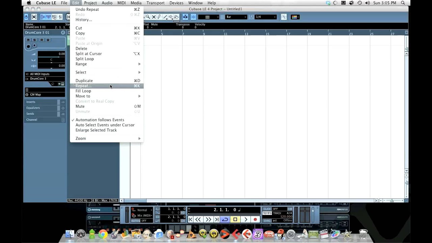The height and width of the screenshot is (243, 432).
Task: Click the Open Mixer toolbar icon
Action: point(60,17)
